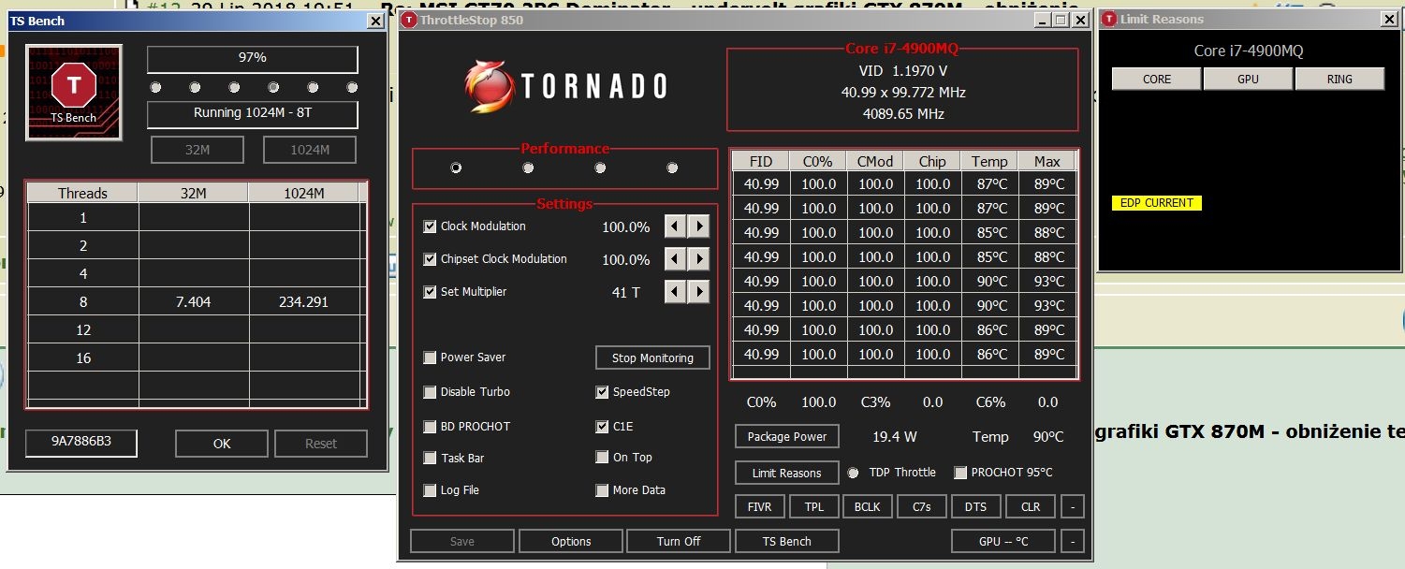The image size is (1405, 569).
Task: Launch TS Bench from ThrottleStop
Action: 787,541
